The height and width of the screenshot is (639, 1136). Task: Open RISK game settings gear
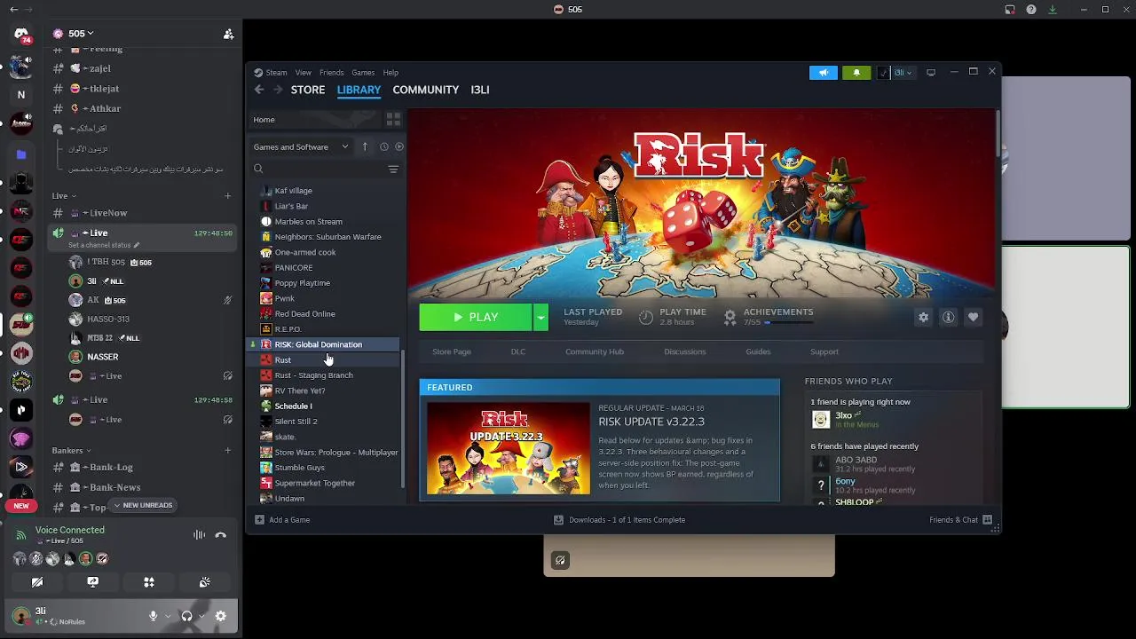point(924,317)
